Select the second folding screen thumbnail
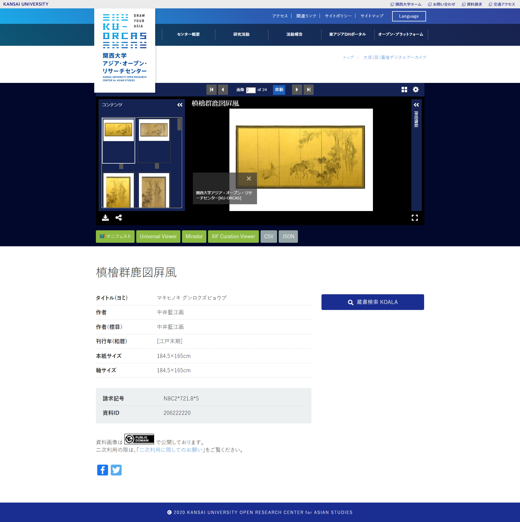The image size is (520, 522). pos(154,141)
